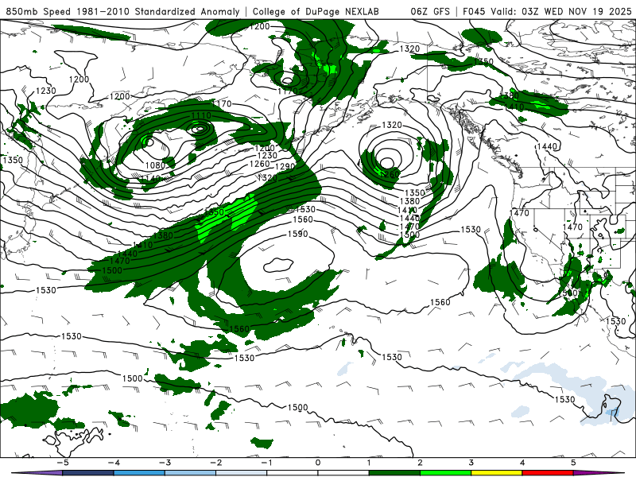Viewport: 636px width, 477px height.
Task: Click the yellow 3-to-4 legend swatch
Action: click(x=496, y=473)
